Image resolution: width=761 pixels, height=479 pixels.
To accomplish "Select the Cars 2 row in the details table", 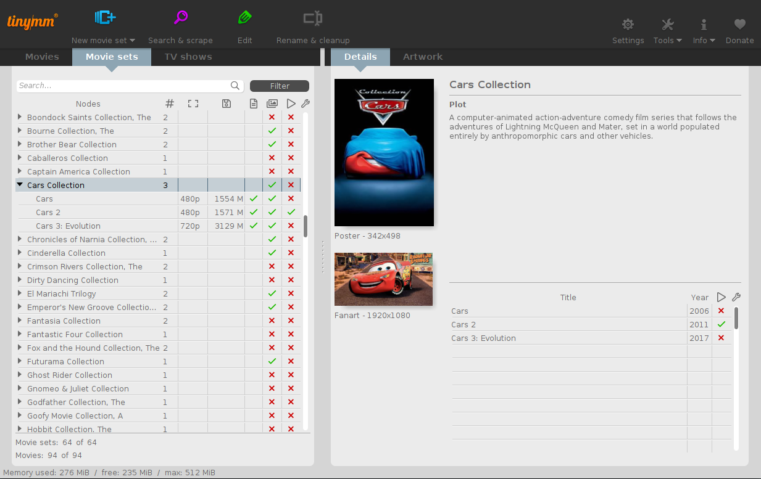I will click(591, 324).
